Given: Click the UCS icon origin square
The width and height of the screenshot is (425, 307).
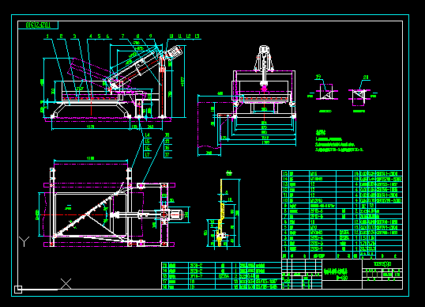Looking at the screenshot, I should pos(18,290).
